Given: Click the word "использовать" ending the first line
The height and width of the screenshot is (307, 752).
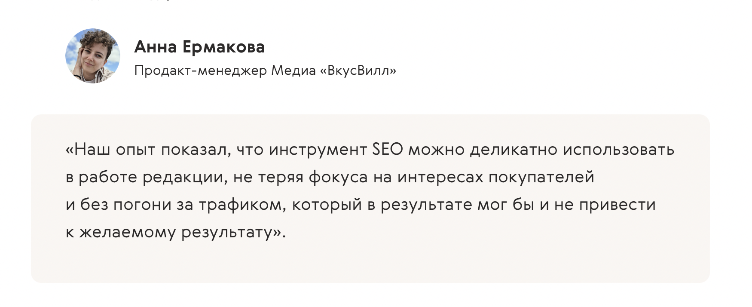Looking at the screenshot, I should (618, 150).
